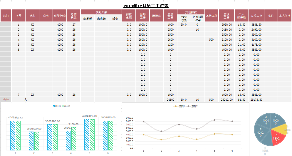The width and height of the screenshot is (292, 156).
Task: Select sequence number 7 cell
Action: coord(19,94)
